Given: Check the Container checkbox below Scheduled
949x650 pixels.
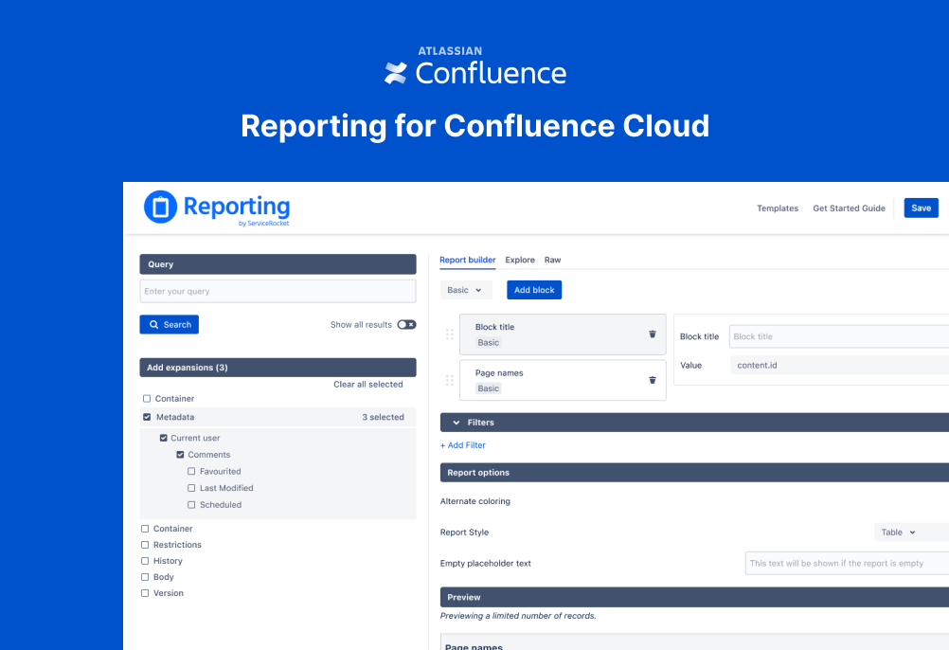Looking at the screenshot, I should click(145, 529).
